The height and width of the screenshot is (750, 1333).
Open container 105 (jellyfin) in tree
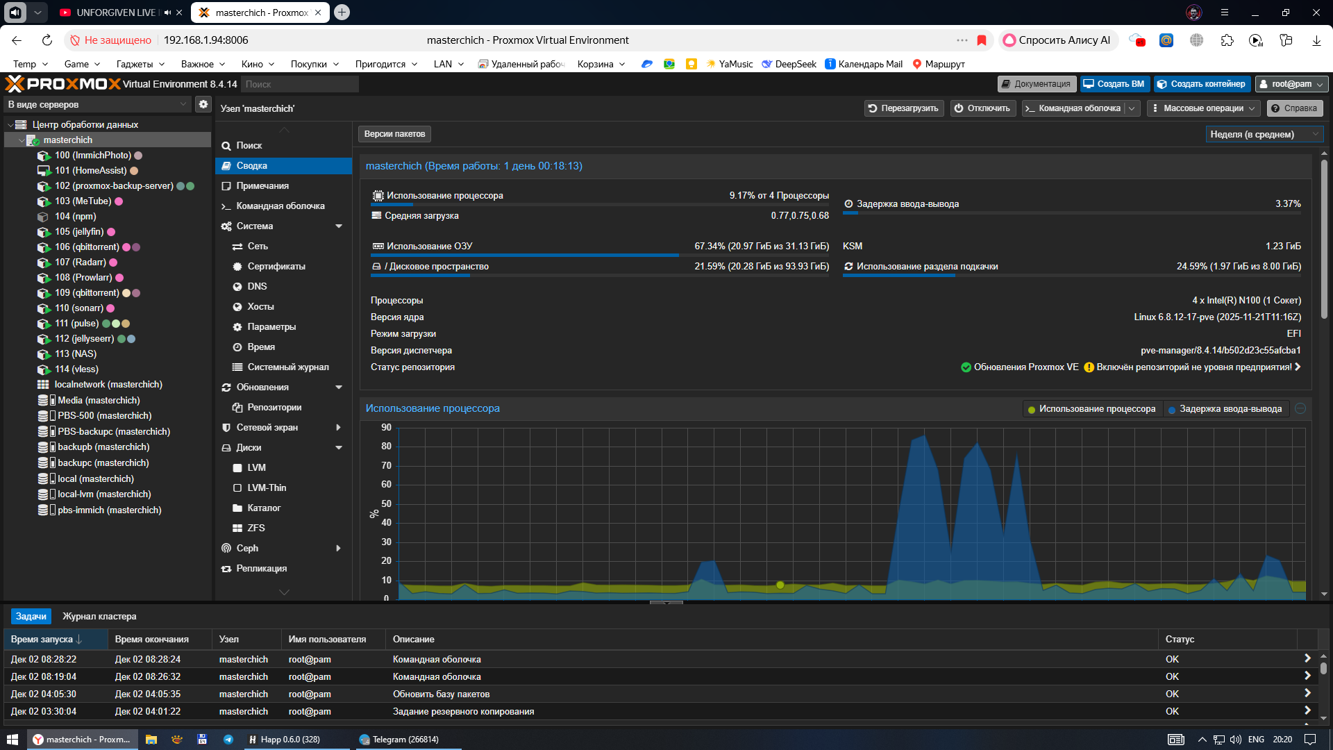point(79,232)
